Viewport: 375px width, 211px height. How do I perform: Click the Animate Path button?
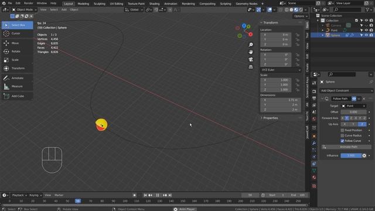[x=346, y=147]
